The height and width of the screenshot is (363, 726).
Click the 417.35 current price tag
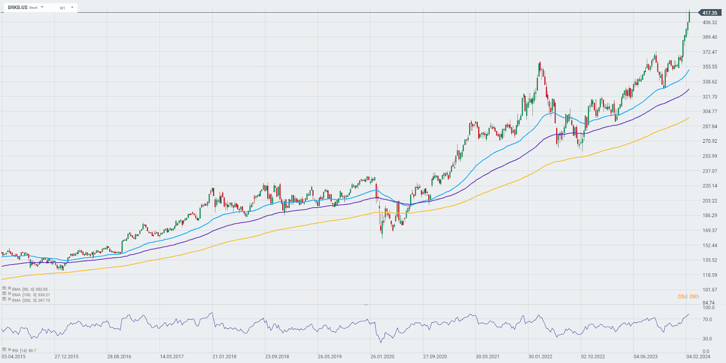click(710, 13)
